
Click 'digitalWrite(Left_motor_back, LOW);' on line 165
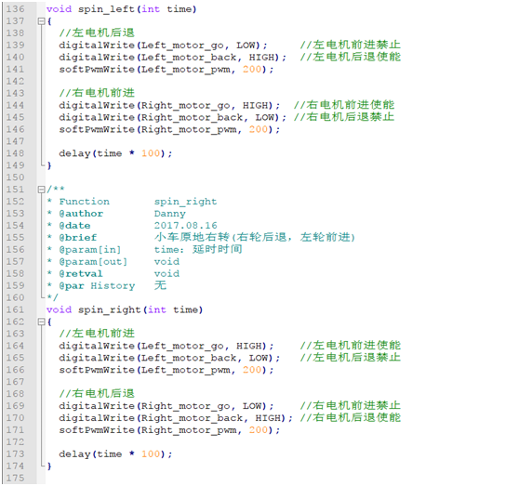pos(169,358)
